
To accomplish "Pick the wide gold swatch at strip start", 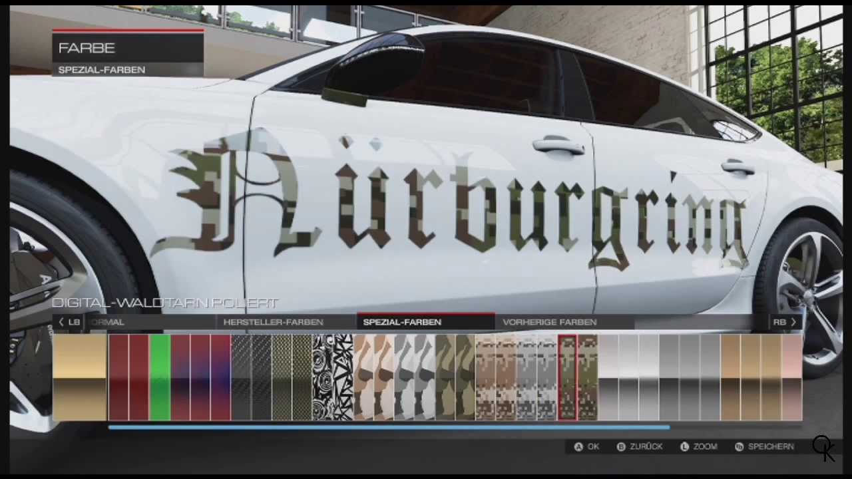I will 80,377.
